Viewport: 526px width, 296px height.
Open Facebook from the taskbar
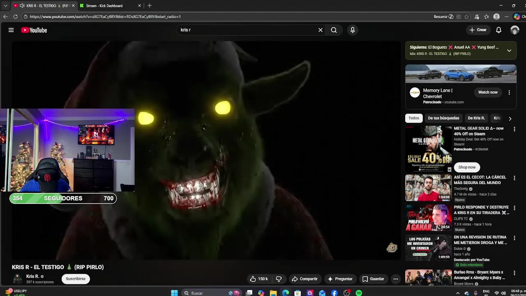[334, 293]
